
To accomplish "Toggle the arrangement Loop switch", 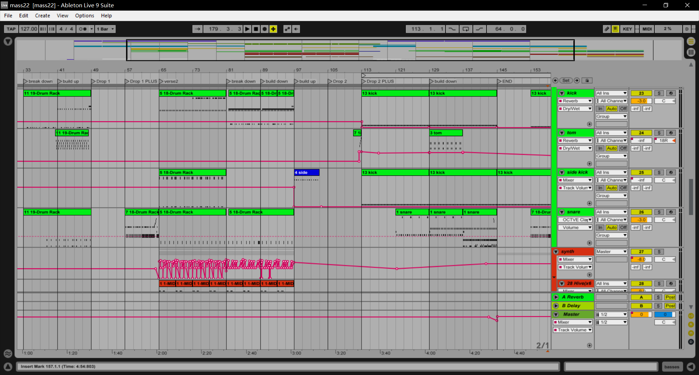I will point(466,29).
